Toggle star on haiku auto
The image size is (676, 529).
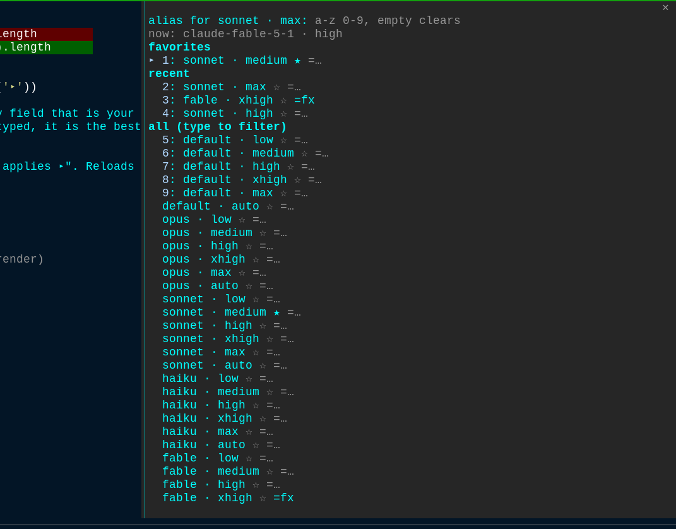click(x=256, y=445)
